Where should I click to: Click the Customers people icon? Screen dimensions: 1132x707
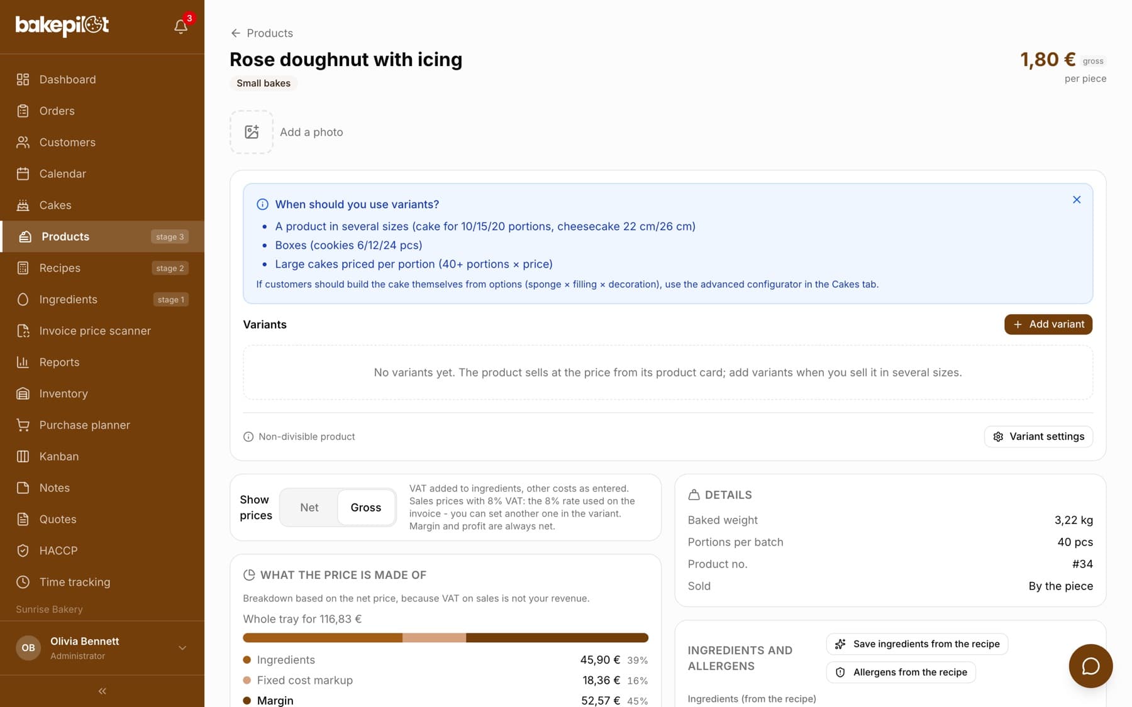click(23, 142)
